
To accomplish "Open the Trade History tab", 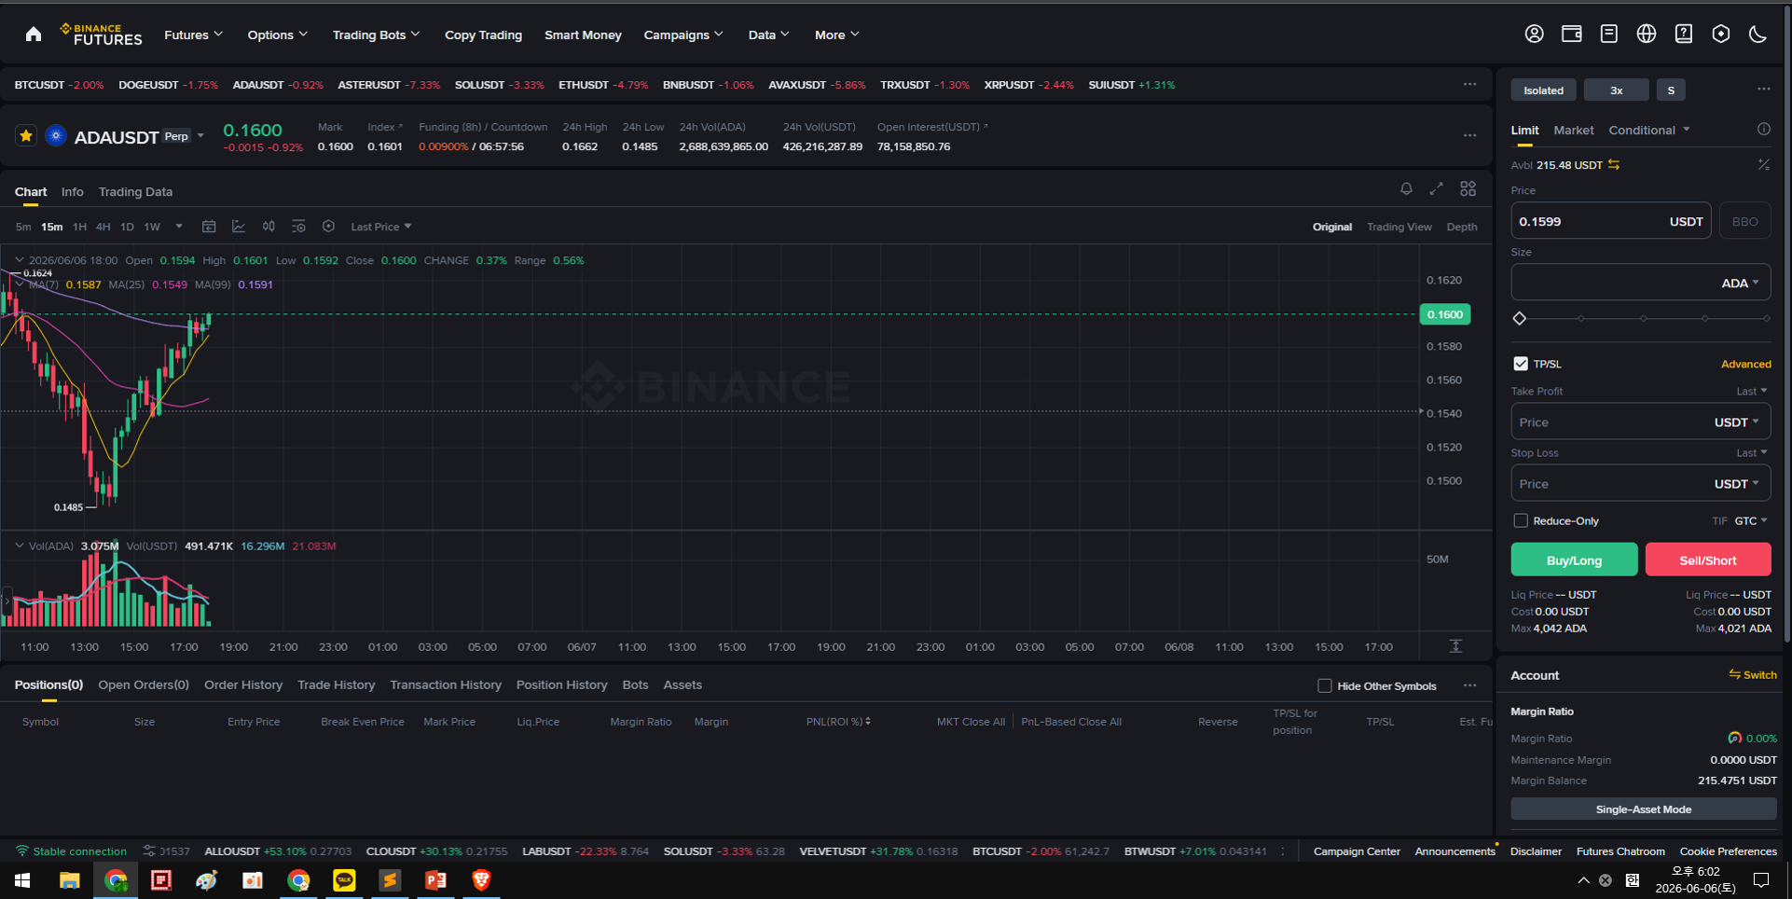I will pyautogui.click(x=336, y=685).
